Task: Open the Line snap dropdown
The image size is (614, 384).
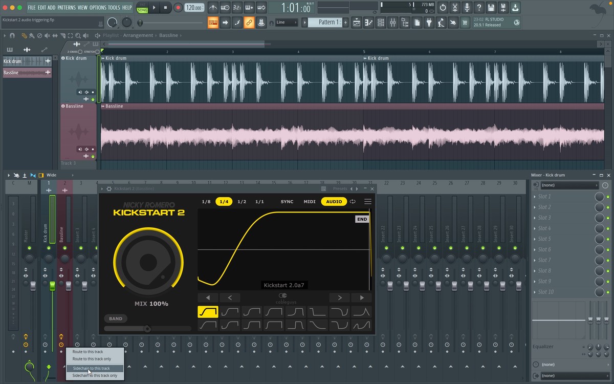Action: (x=287, y=23)
